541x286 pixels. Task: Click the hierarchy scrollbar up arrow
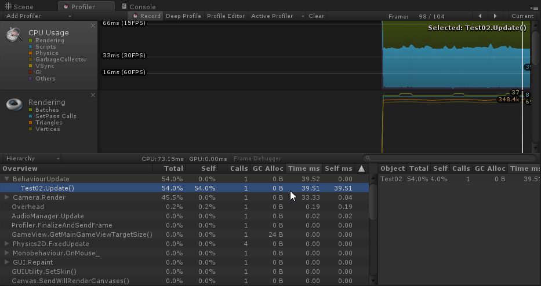coord(373,178)
